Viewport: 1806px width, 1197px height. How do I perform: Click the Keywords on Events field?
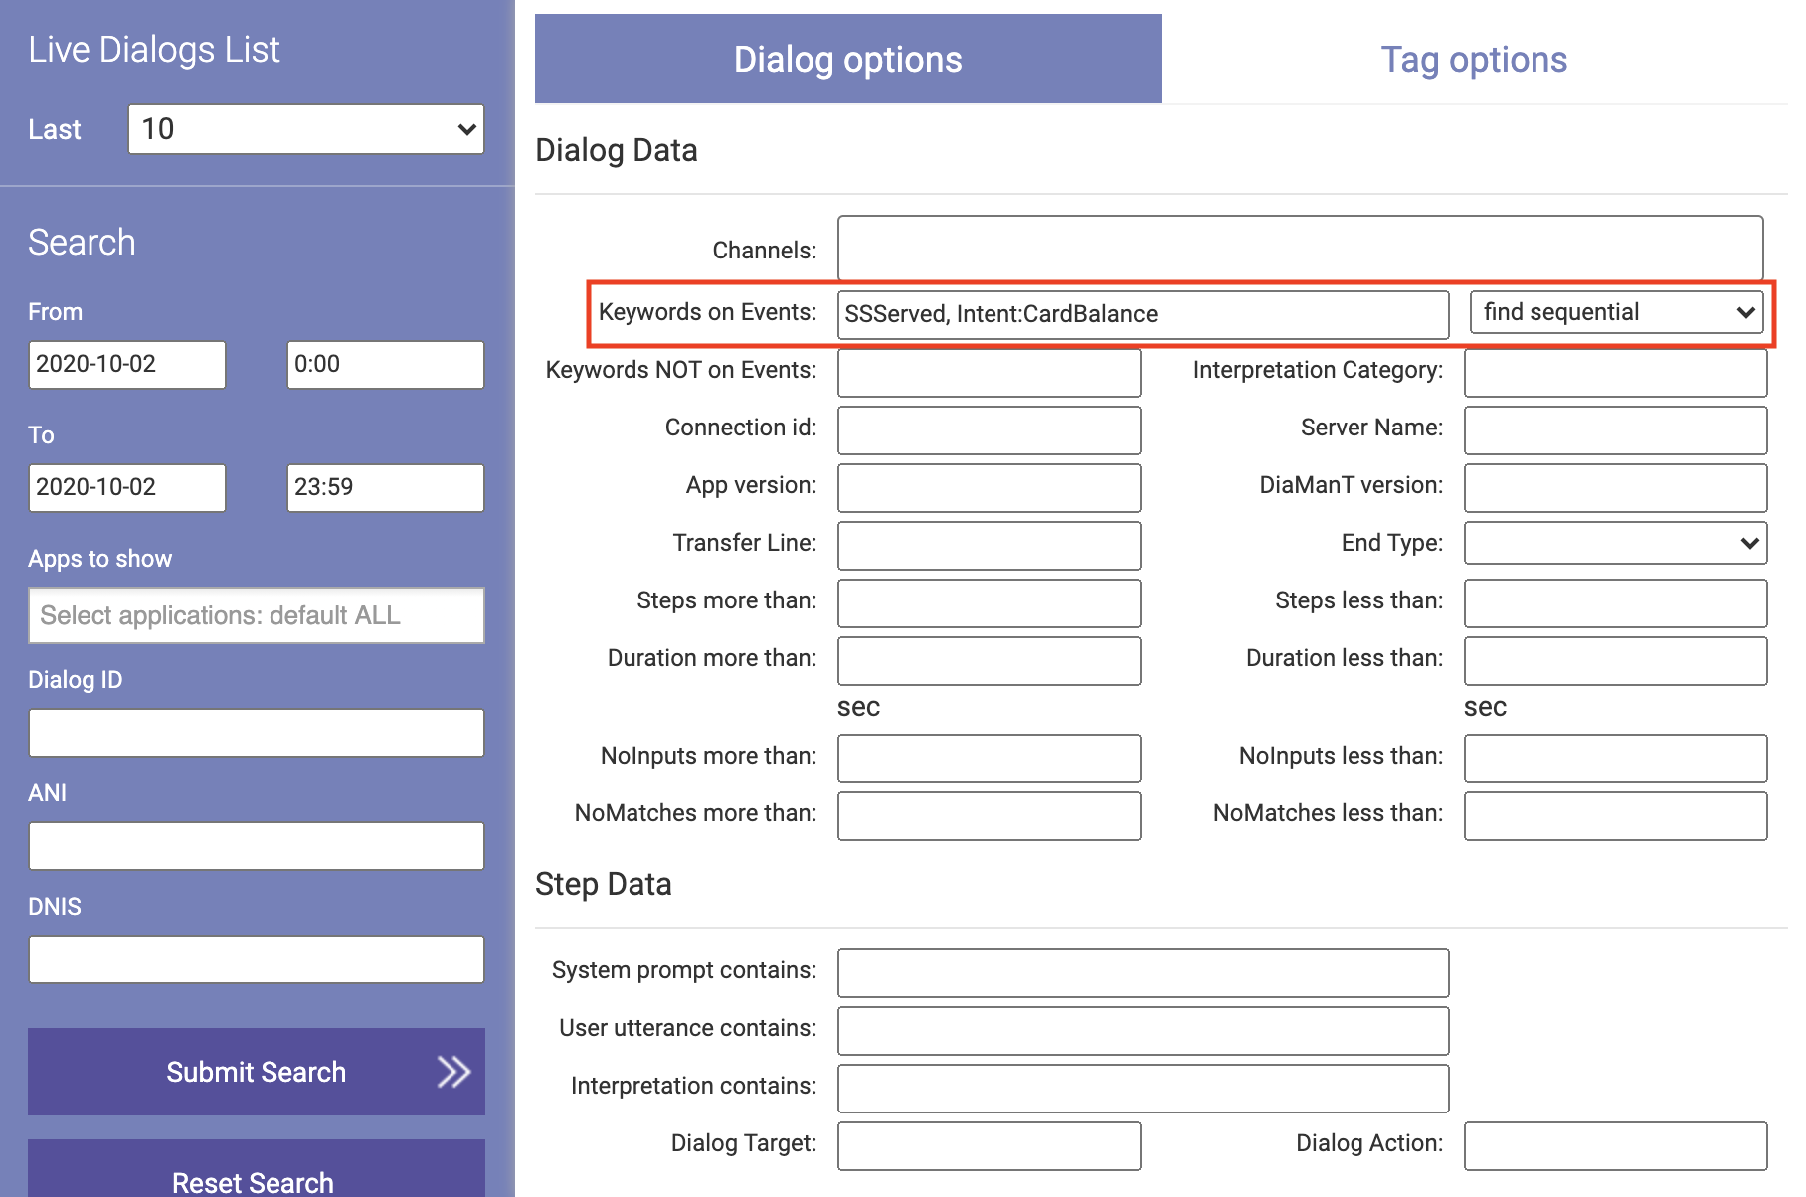(x=1142, y=314)
